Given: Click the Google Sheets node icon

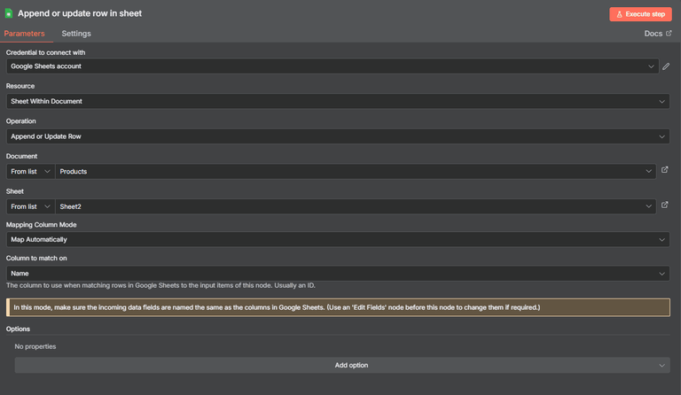Looking at the screenshot, I should (9, 13).
